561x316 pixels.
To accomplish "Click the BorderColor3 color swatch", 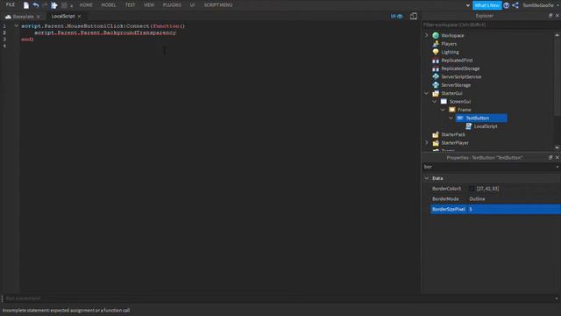I will [x=472, y=189].
